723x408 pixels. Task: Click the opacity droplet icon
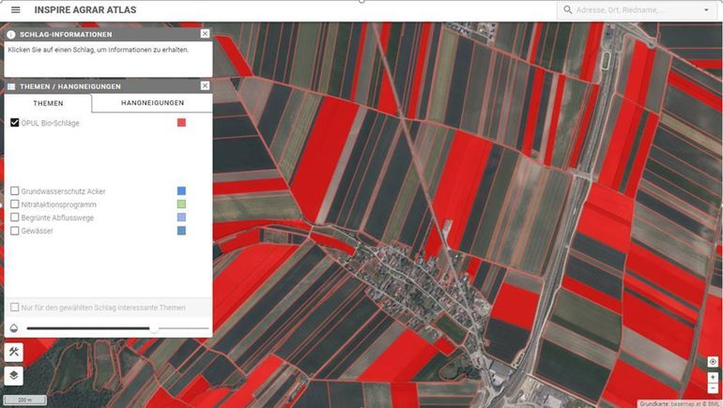pos(14,328)
